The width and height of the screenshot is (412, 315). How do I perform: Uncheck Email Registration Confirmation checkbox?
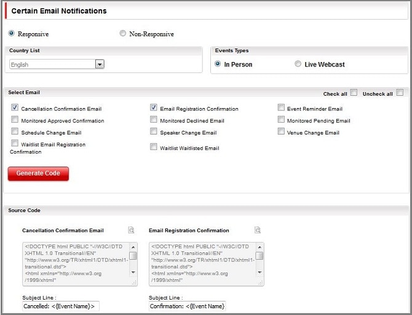pyautogui.click(x=154, y=107)
